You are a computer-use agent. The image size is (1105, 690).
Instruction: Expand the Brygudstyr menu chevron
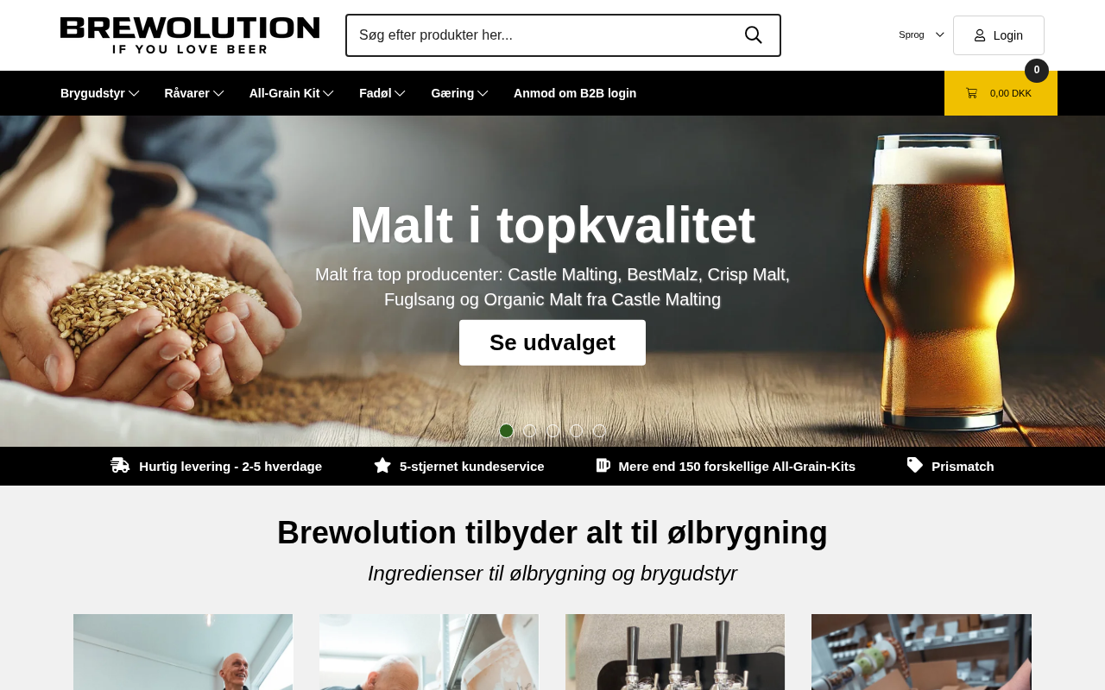pos(134,93)
